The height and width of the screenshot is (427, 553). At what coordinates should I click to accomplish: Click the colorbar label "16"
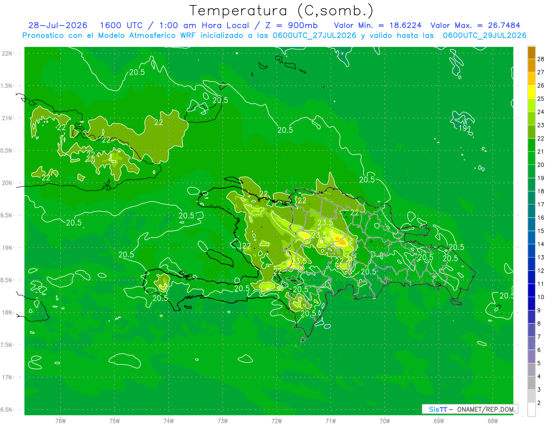point(541,217)
